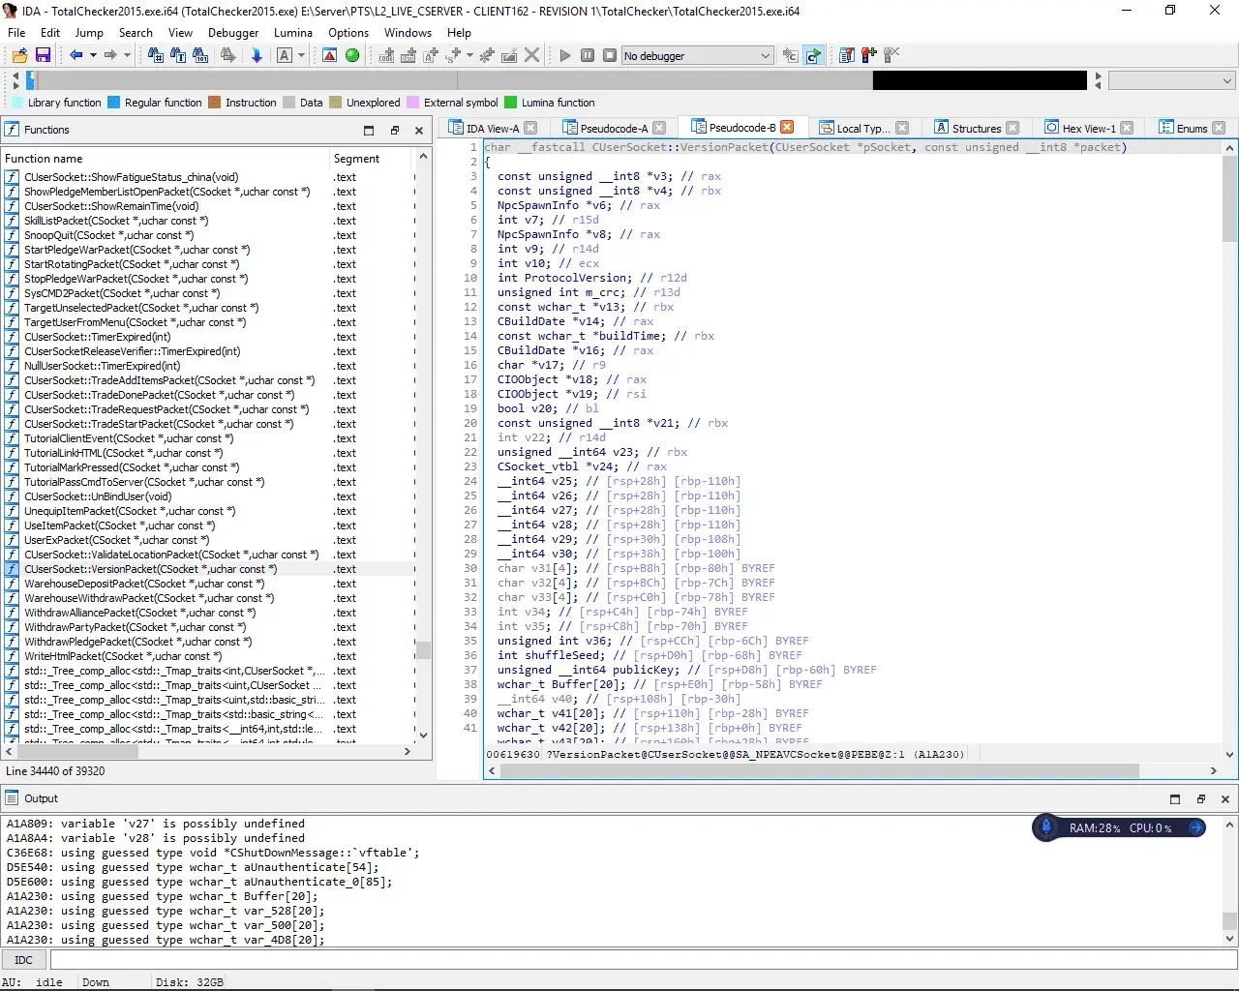Open dropdown arrow beside string literal icon

point(469,55)
